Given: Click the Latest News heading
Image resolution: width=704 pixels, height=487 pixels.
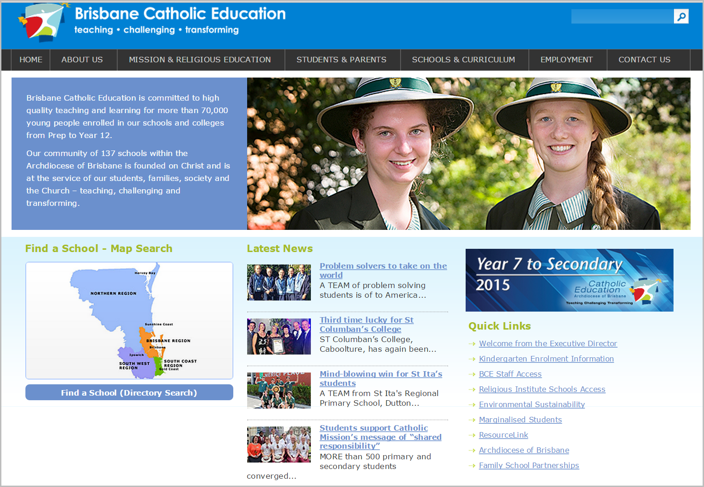Looking at the screenshot, I should point(280,248).
